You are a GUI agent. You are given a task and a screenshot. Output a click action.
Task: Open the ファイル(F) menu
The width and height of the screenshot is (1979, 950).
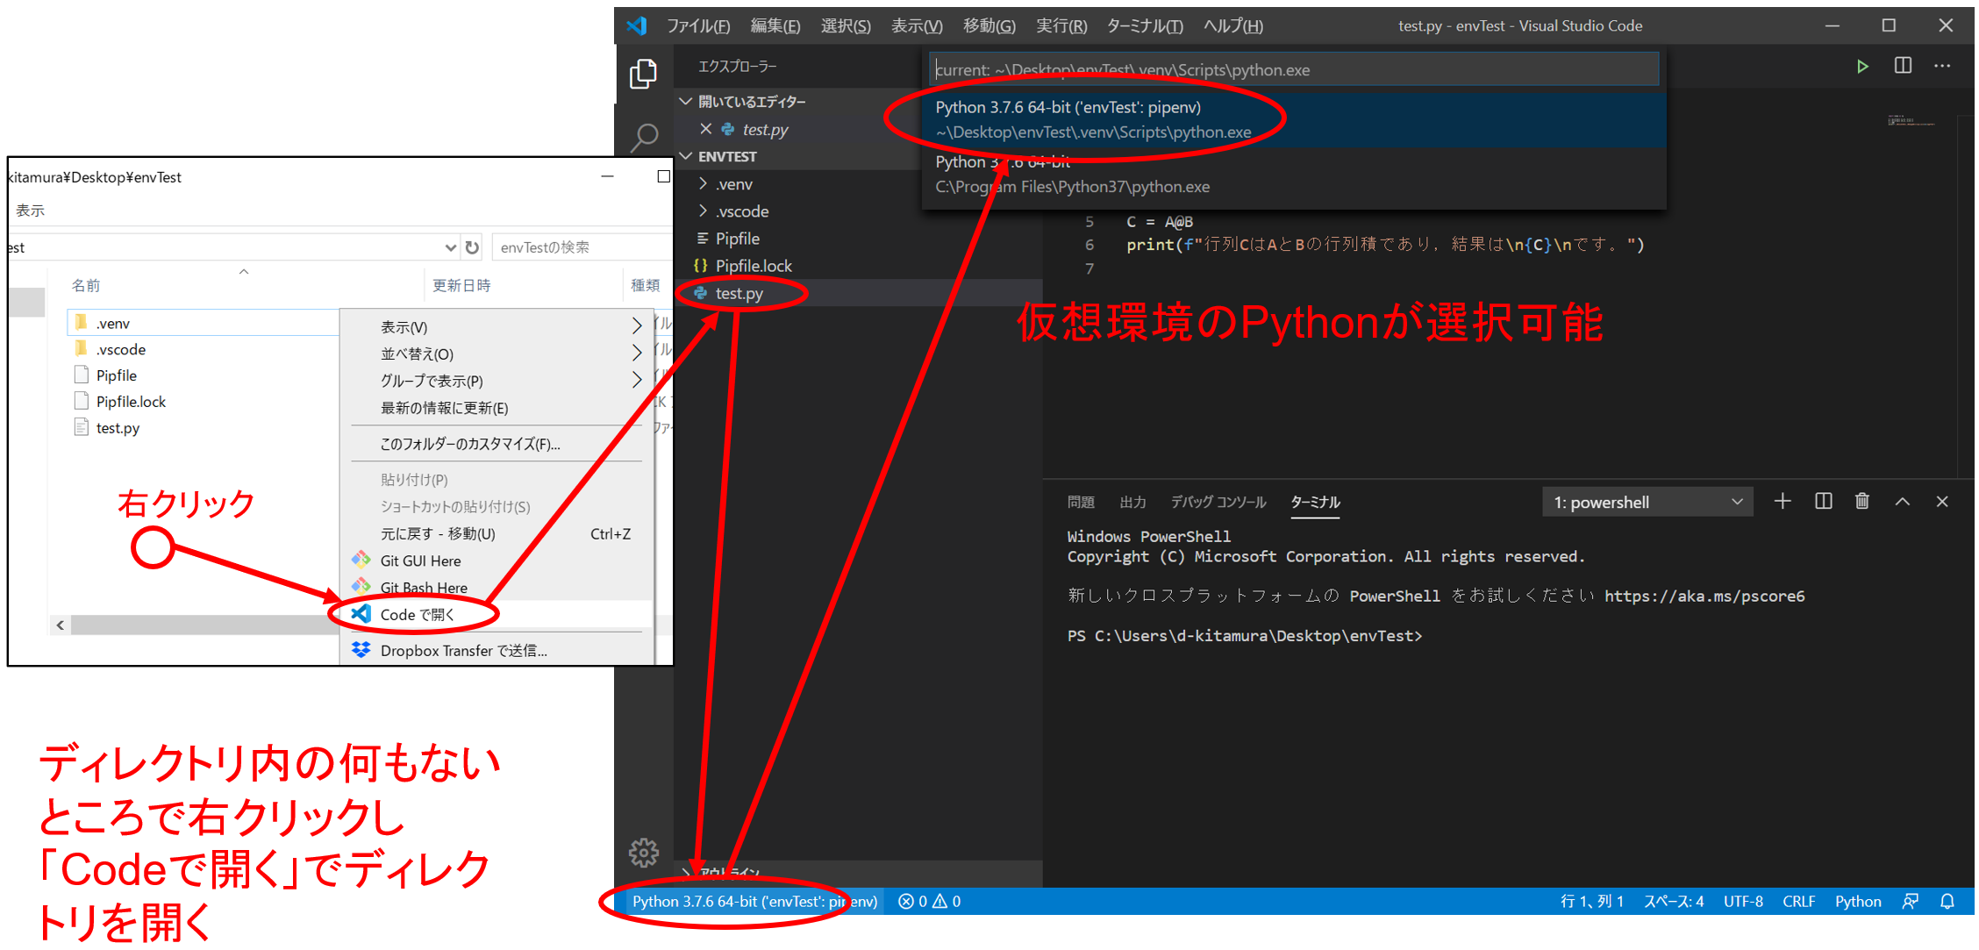coord(698,26)
